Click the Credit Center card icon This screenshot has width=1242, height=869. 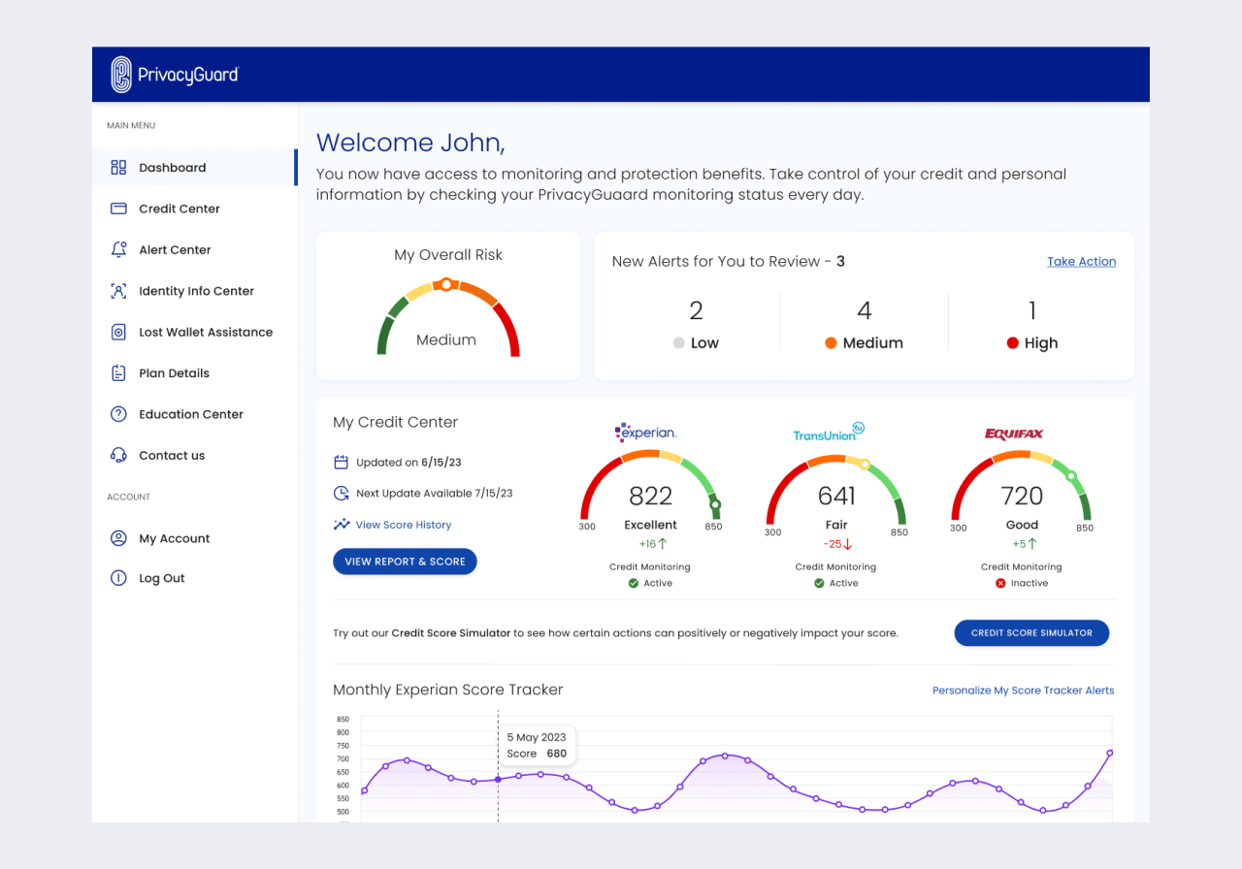118,209
